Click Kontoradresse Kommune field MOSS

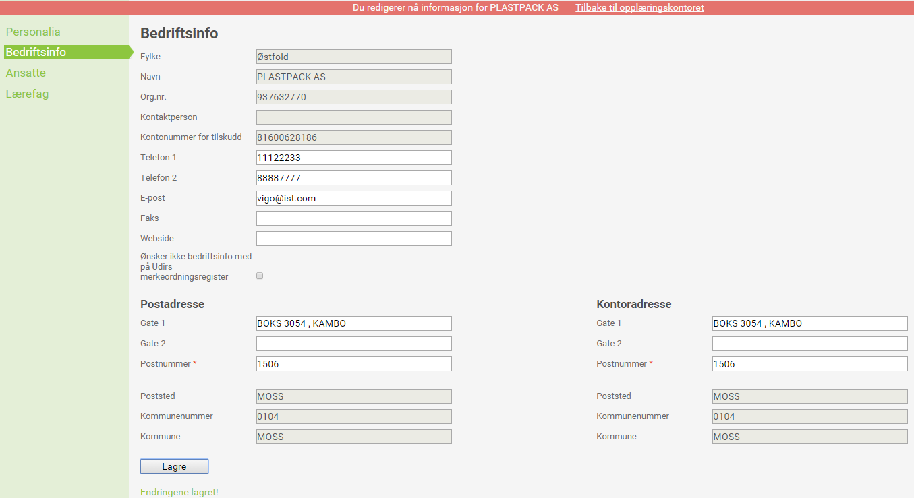point(810,437)
